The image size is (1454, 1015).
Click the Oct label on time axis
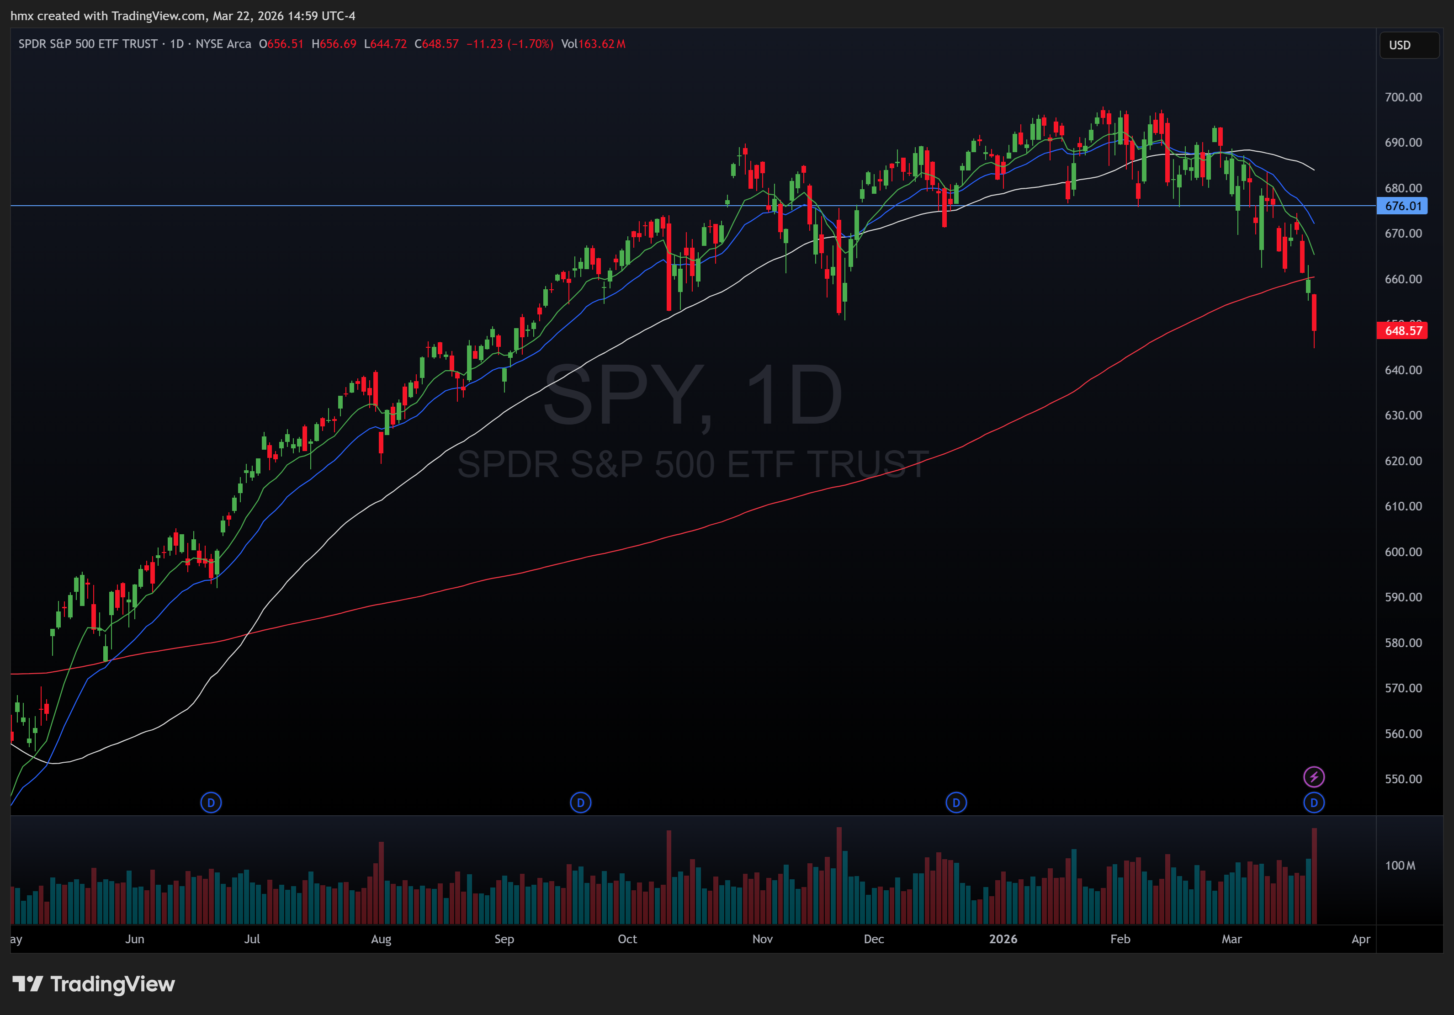click(627, 938)
